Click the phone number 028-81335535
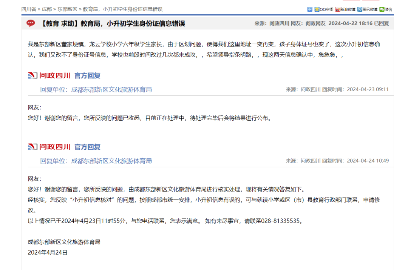The width and height of the screenshot is (408, 270). coord(280,222)
